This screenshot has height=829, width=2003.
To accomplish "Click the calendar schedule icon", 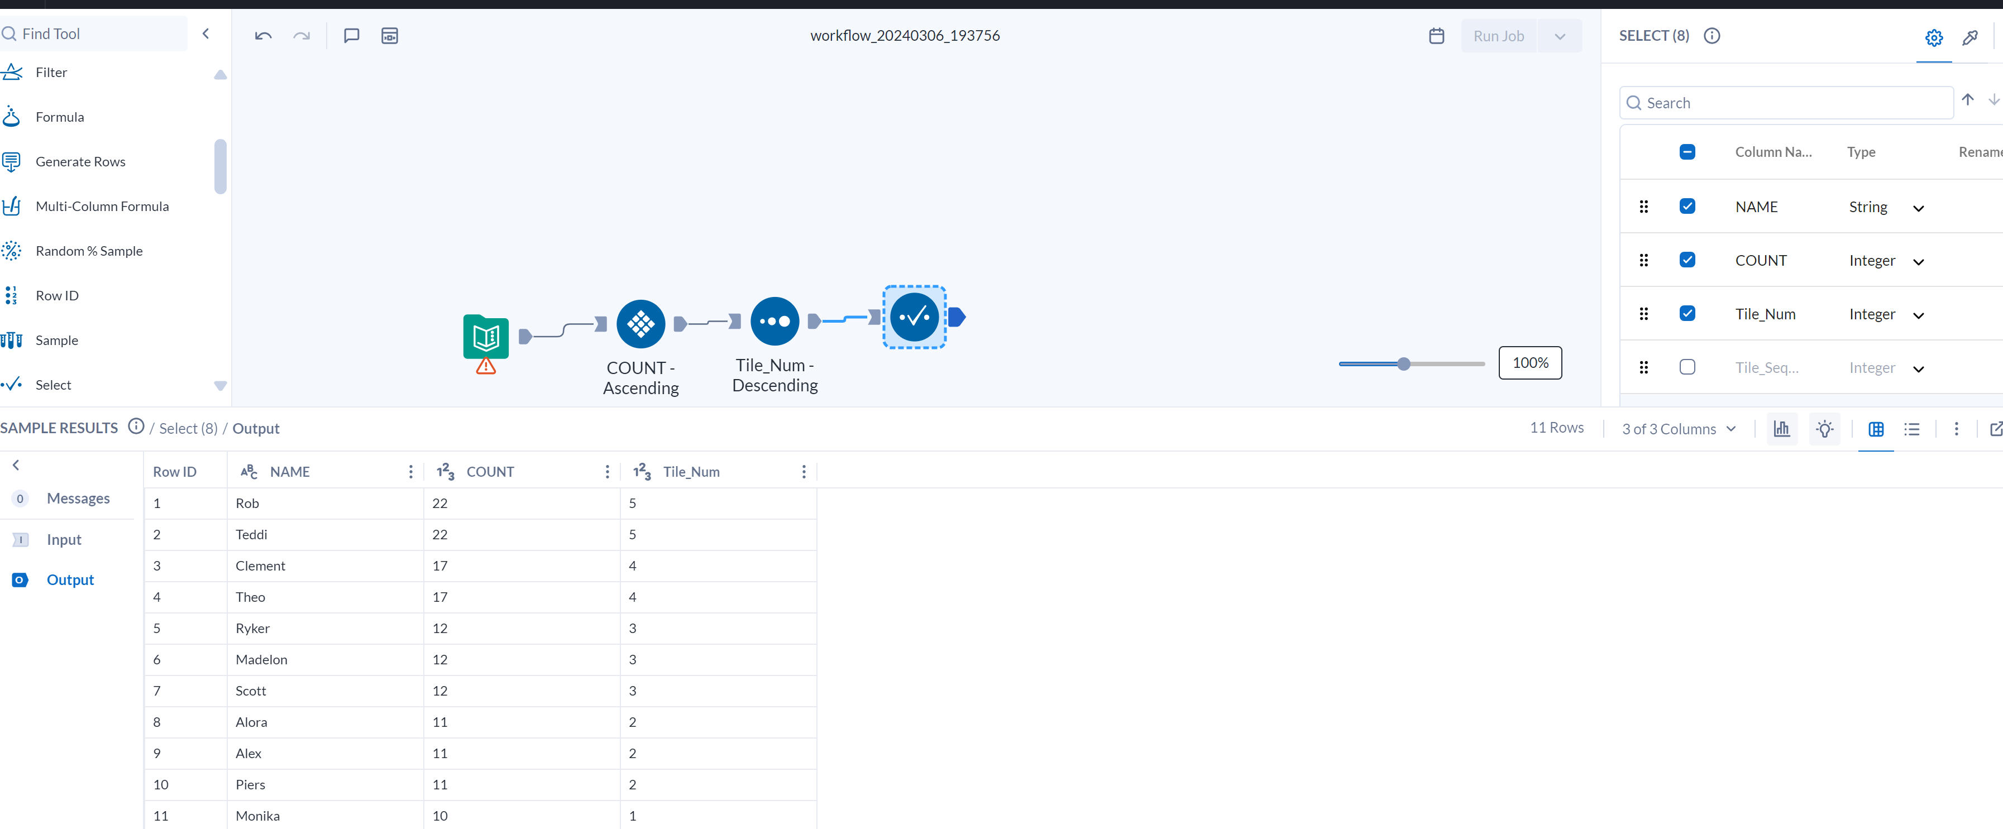I will point(1436,36).
